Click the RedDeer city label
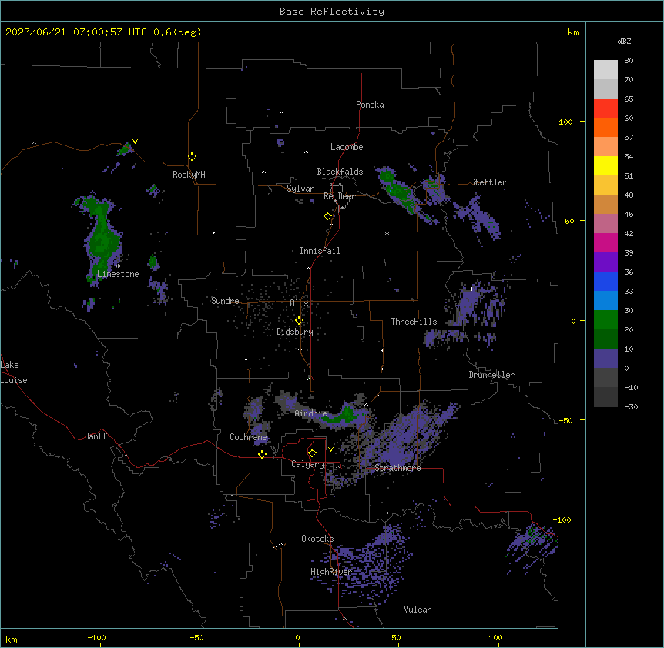This screenshot has width=664, height=648. click(339, 196)
